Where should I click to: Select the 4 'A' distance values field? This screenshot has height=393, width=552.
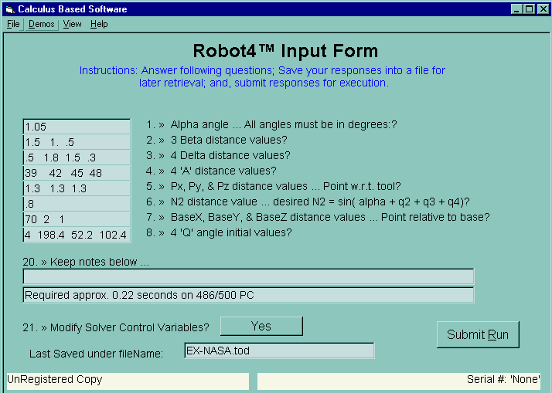click(77, 173)
